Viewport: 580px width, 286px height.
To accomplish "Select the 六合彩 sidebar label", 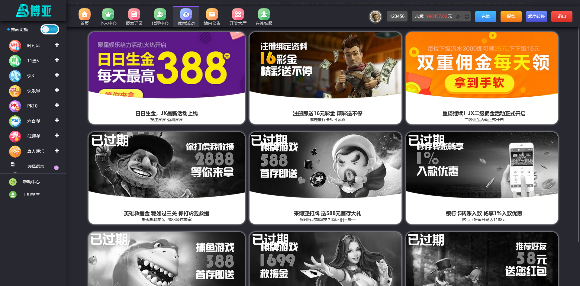I will [34, 121].
